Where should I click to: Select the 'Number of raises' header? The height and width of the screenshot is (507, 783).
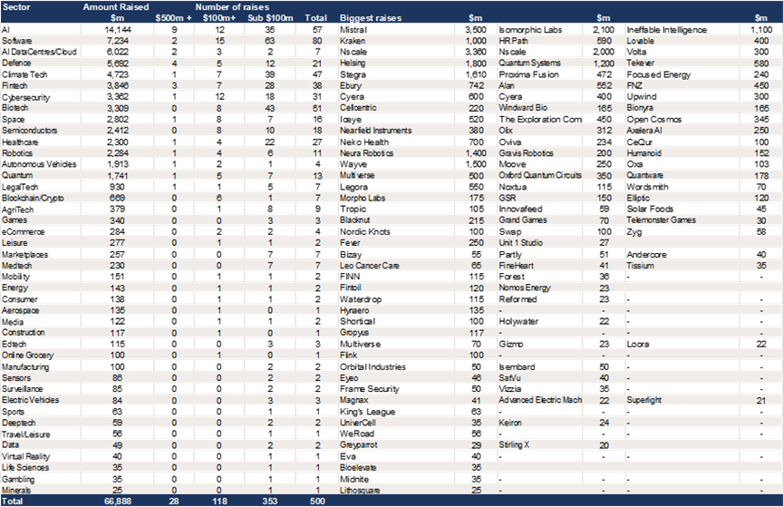click(x=232, y=7)
